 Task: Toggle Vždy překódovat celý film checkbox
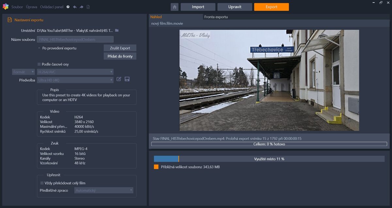[42, 183]
